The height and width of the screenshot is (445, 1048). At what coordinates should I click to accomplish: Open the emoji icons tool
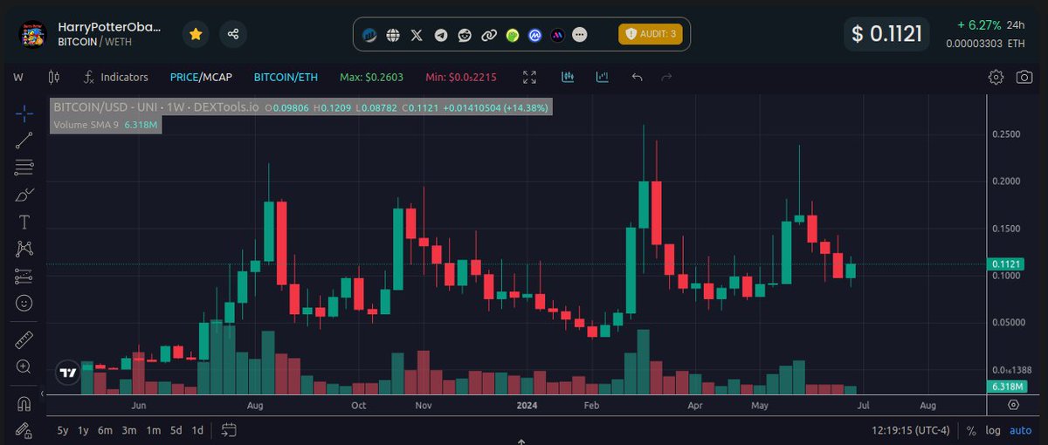pyautogui.click(x=24, y=303)
